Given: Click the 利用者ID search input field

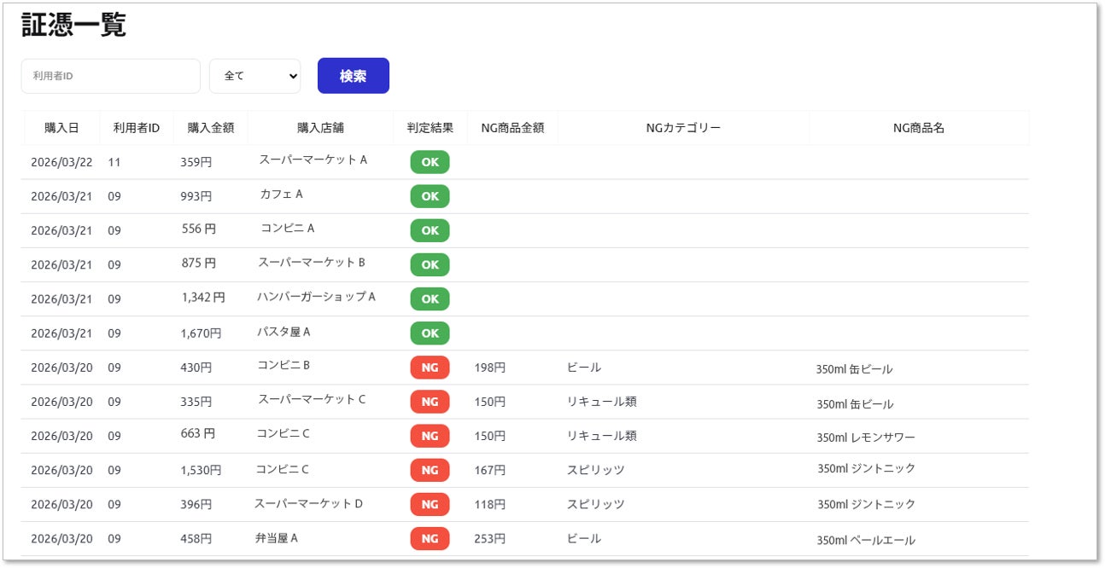Looking at the screenshot, I should (110, 76).
